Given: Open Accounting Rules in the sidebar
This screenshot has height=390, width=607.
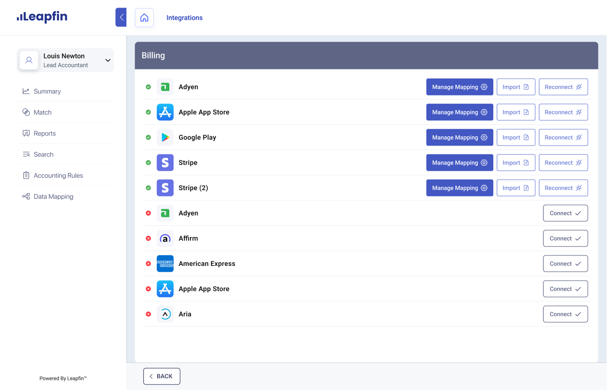Looking at the screenshot, I should point(58,175).
